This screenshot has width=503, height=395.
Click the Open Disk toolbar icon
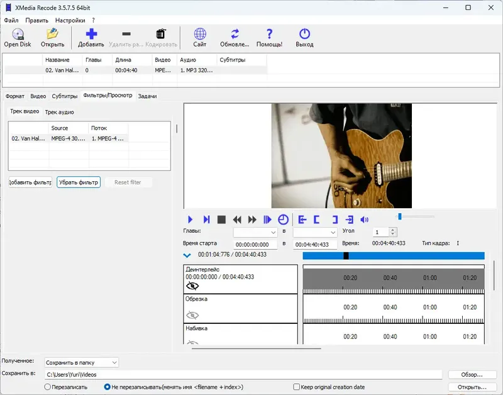pos(17,35)
